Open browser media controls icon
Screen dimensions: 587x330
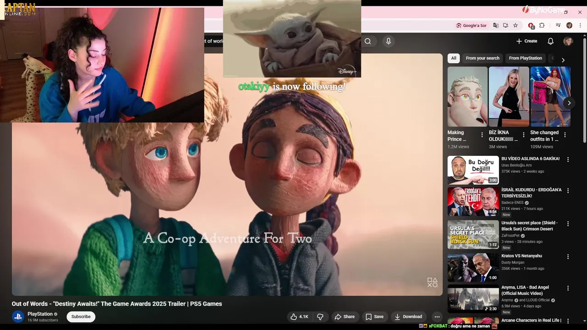[x=558, y=26]
